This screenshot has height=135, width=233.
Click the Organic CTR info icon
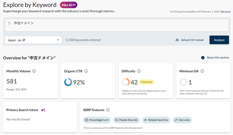point(86,71)
